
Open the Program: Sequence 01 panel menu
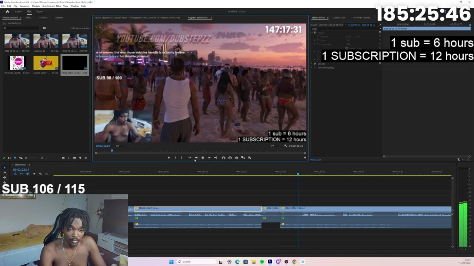pyautogui.click(x=211, y=18)
